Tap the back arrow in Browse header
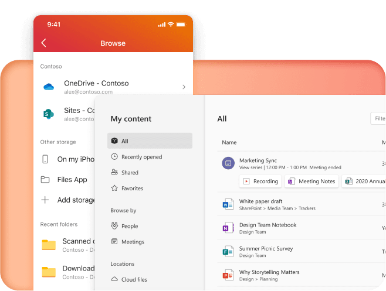This screenshot has height=291, width=386. tap(44, 43)
